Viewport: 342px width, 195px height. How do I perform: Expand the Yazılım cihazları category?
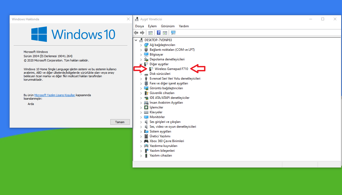click(x=141, y=155)
